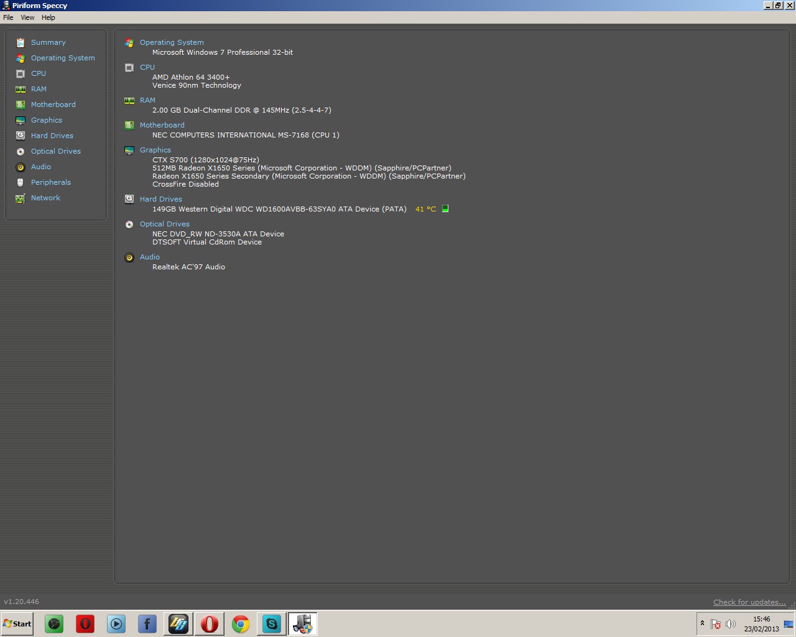Viewport: 796px width, 637px height.
Task: Click the Graphics heading in the summary panel
Action: tap(155, 150)
